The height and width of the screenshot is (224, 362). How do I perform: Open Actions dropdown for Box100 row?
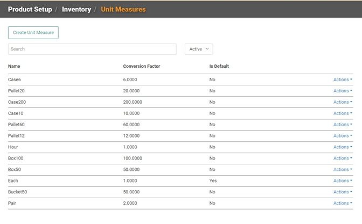pos(343,158)
